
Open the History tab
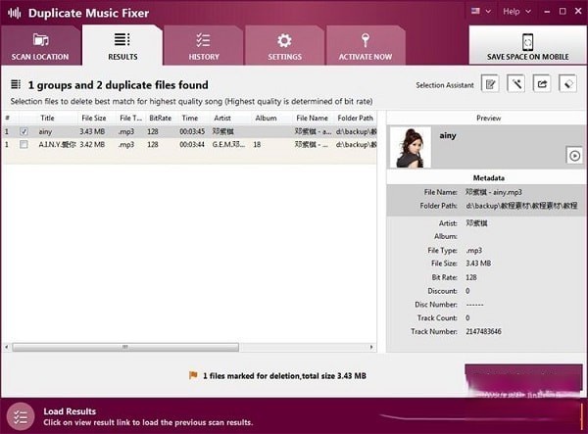[204, 46]
